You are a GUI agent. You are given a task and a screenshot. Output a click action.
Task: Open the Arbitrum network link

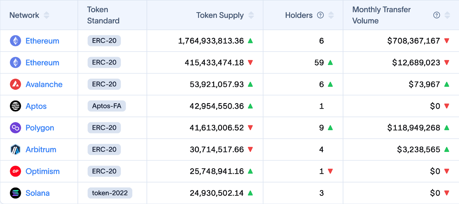tap(41, 150)
